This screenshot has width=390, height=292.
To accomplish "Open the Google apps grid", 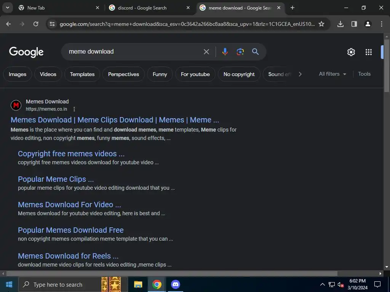I will (368, 52).
